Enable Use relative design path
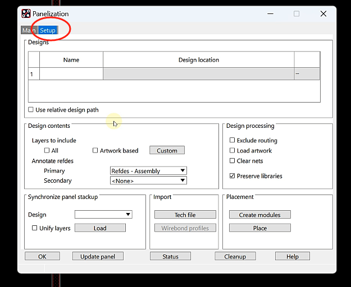This screenshot has height=287, width=351. click(x=31, y=110)
